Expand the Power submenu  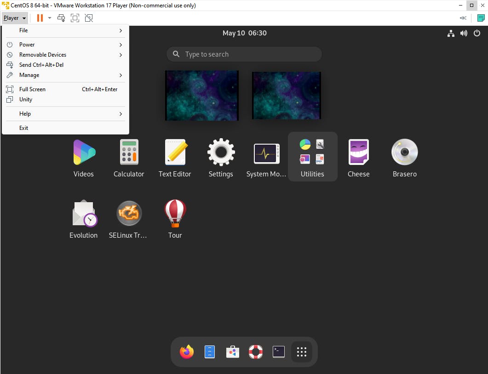[65, 45]
